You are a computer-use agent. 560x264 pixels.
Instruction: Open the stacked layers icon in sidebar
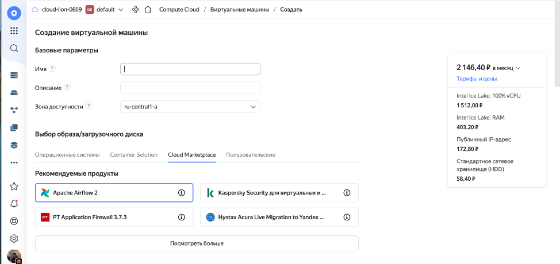pos(14,145)
